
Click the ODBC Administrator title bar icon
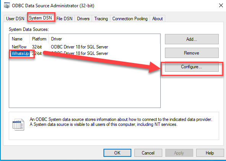(7, 5)
